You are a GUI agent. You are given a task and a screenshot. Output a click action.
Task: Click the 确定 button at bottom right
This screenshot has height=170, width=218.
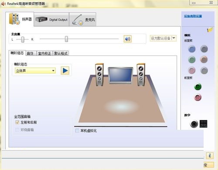(209, 165)
